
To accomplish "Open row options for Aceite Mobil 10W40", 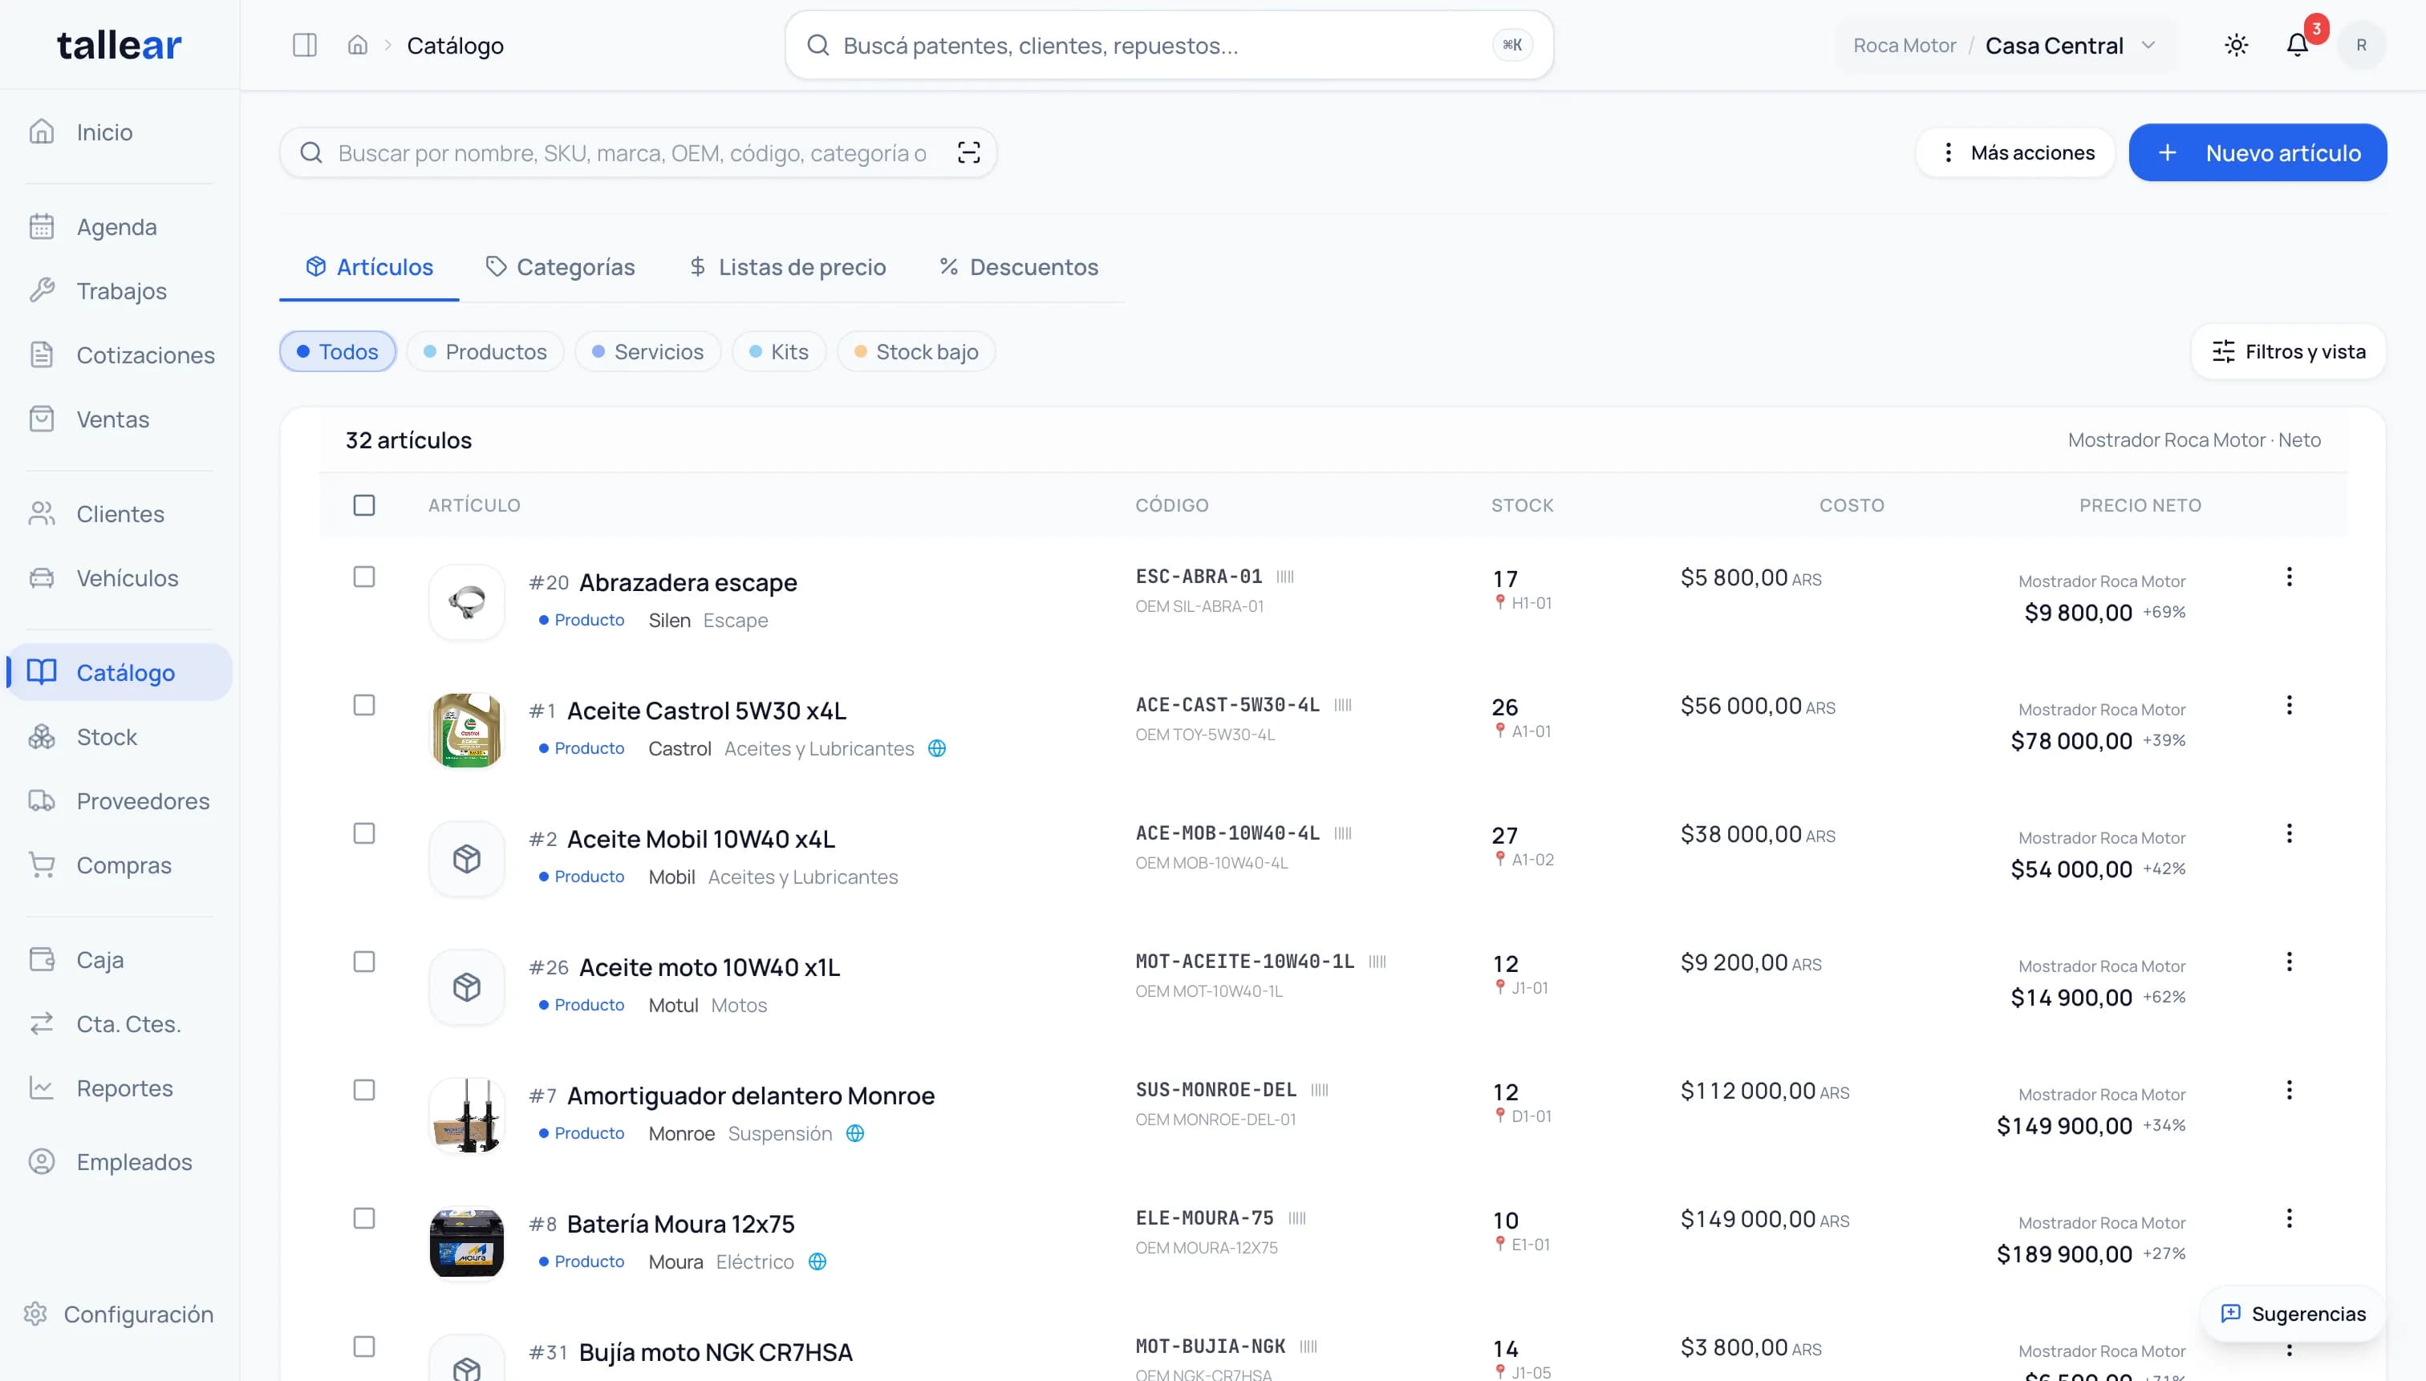I will click(x=2290, y=834).
